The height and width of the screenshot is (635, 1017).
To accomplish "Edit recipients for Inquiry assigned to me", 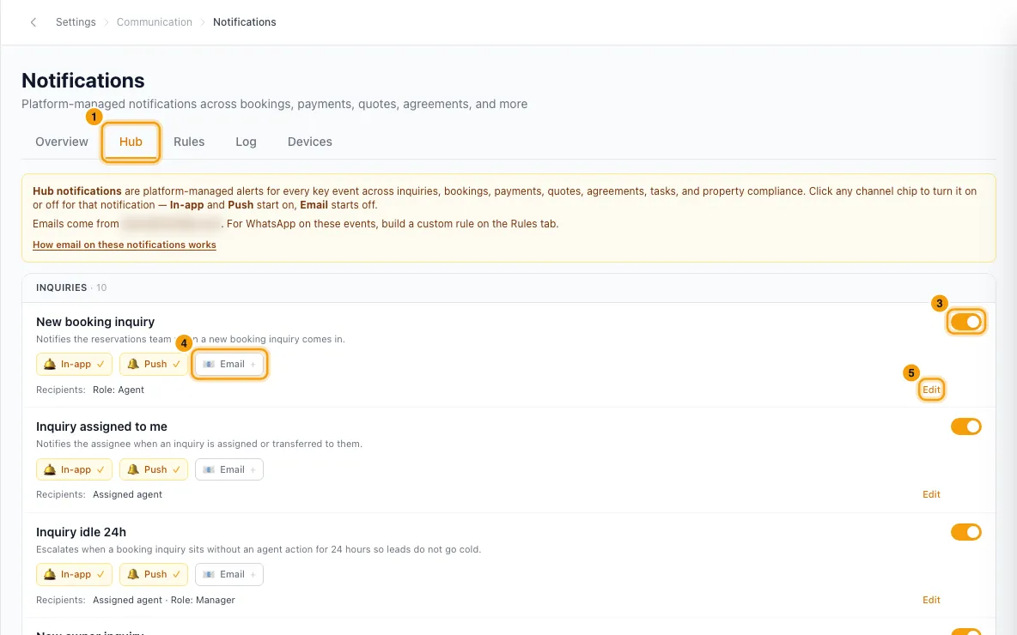I will click(931, 494).
